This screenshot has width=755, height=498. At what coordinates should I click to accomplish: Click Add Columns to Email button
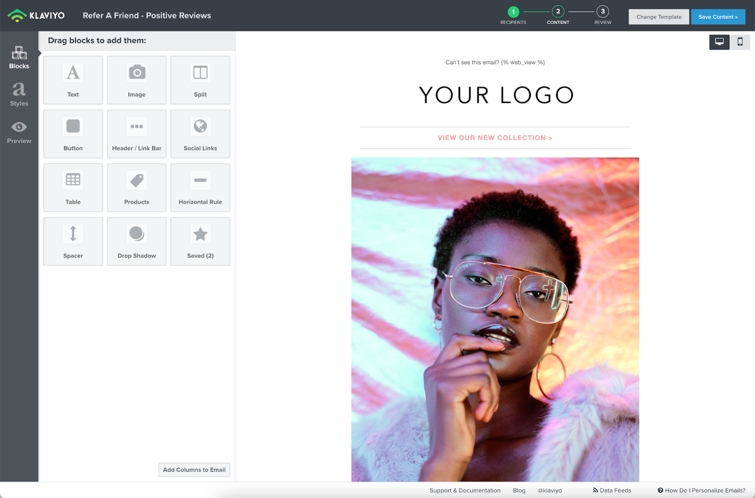pos(194,470)
